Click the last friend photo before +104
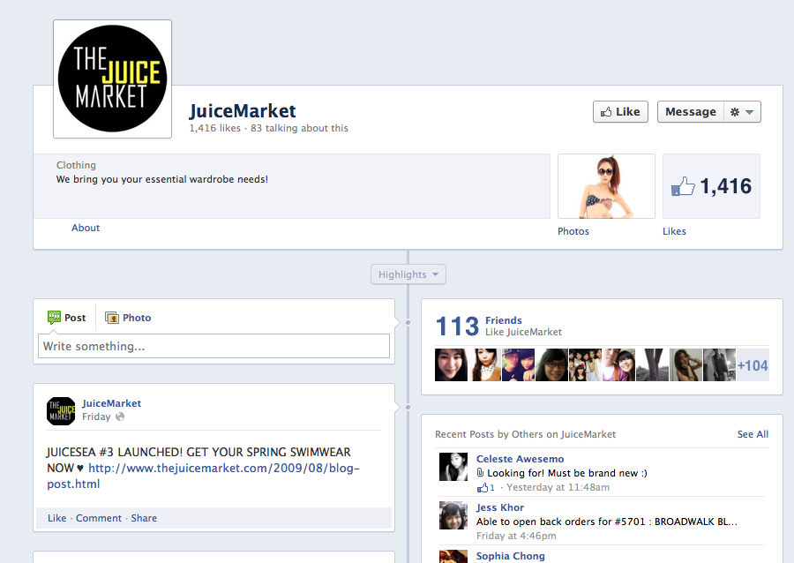Screen dimensions: 794x563 click(x=719, y=364)
